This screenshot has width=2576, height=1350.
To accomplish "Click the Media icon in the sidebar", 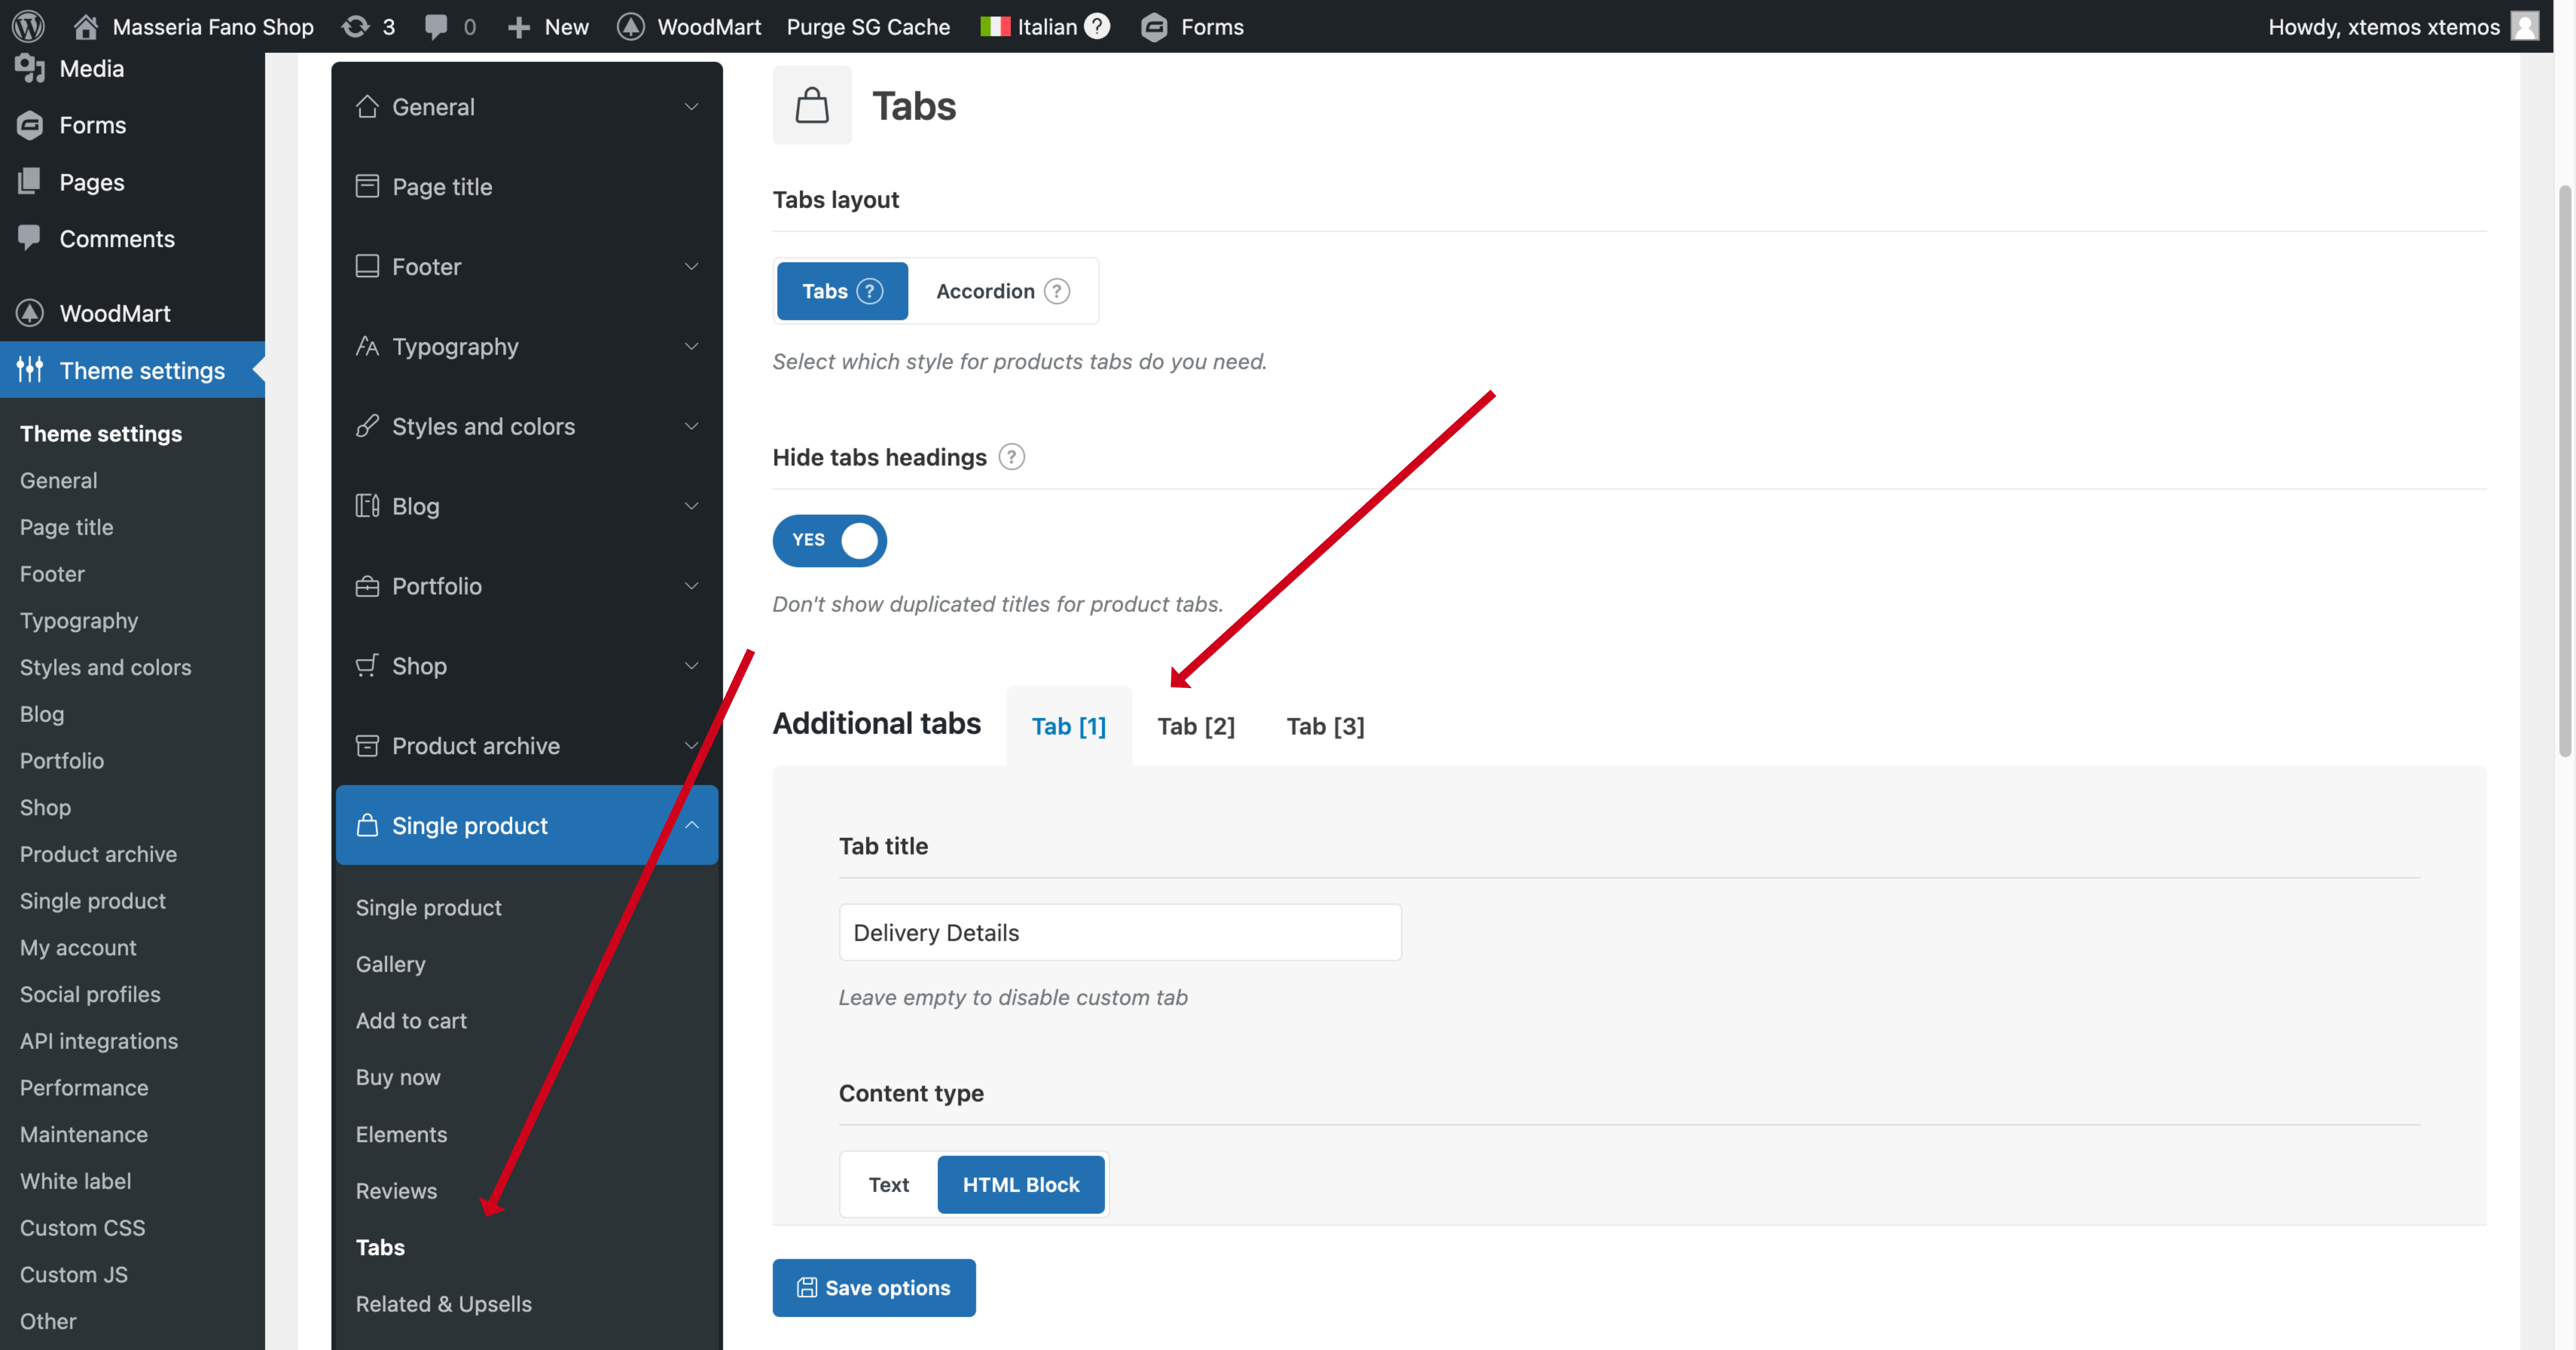I will click(x=30, y=68).
